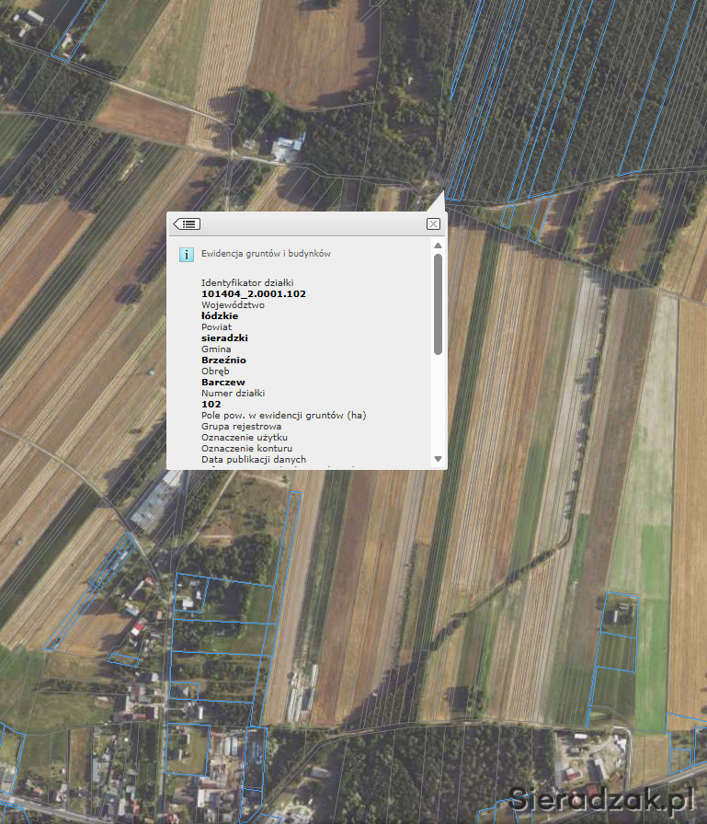Click the 'Barczew' precinct value
The width and height of the screenshot is (707, 824).
coord(222,382)
